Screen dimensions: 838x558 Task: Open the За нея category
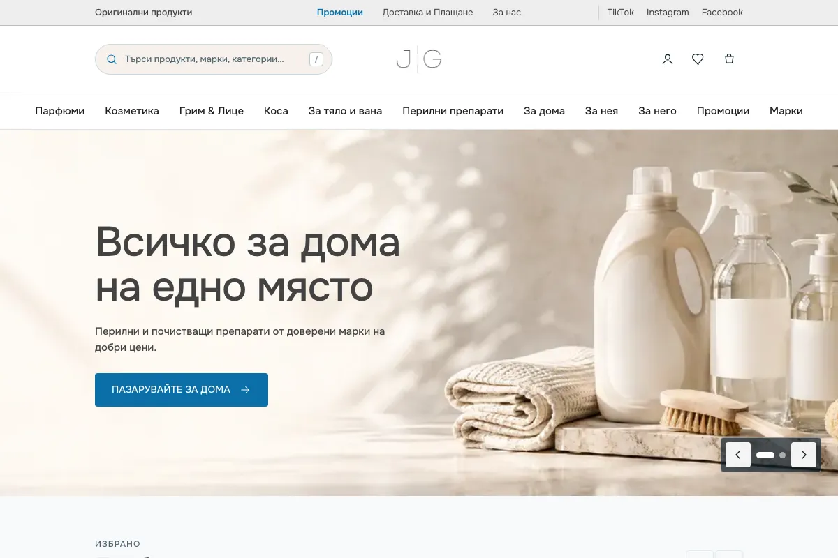[x=601, y=111]
